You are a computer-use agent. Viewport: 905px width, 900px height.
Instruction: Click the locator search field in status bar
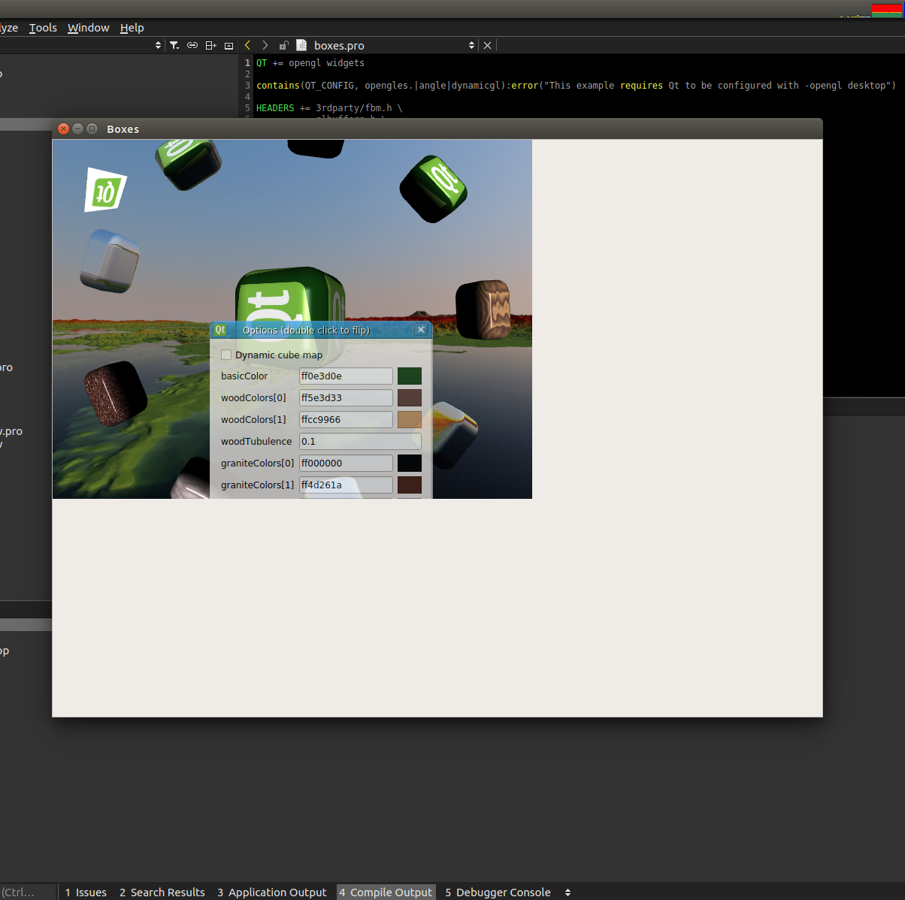(27, 892)
